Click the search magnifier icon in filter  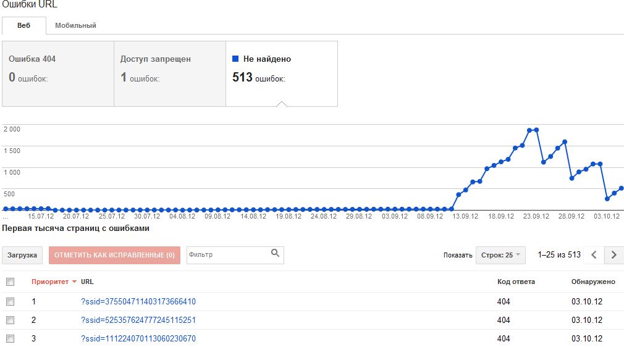click(x=275, y=253)
